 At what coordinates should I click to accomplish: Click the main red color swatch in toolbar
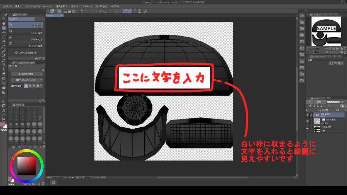[x=2, y=124]
